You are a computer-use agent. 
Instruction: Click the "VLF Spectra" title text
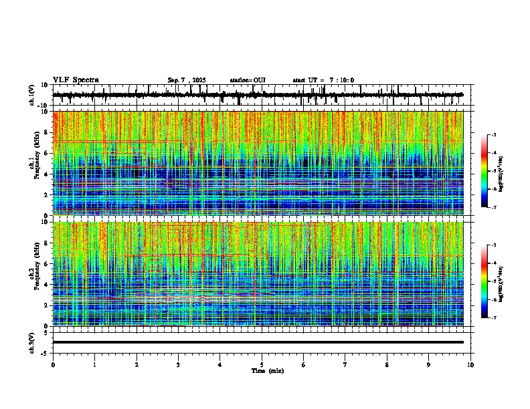pos(76,80)
